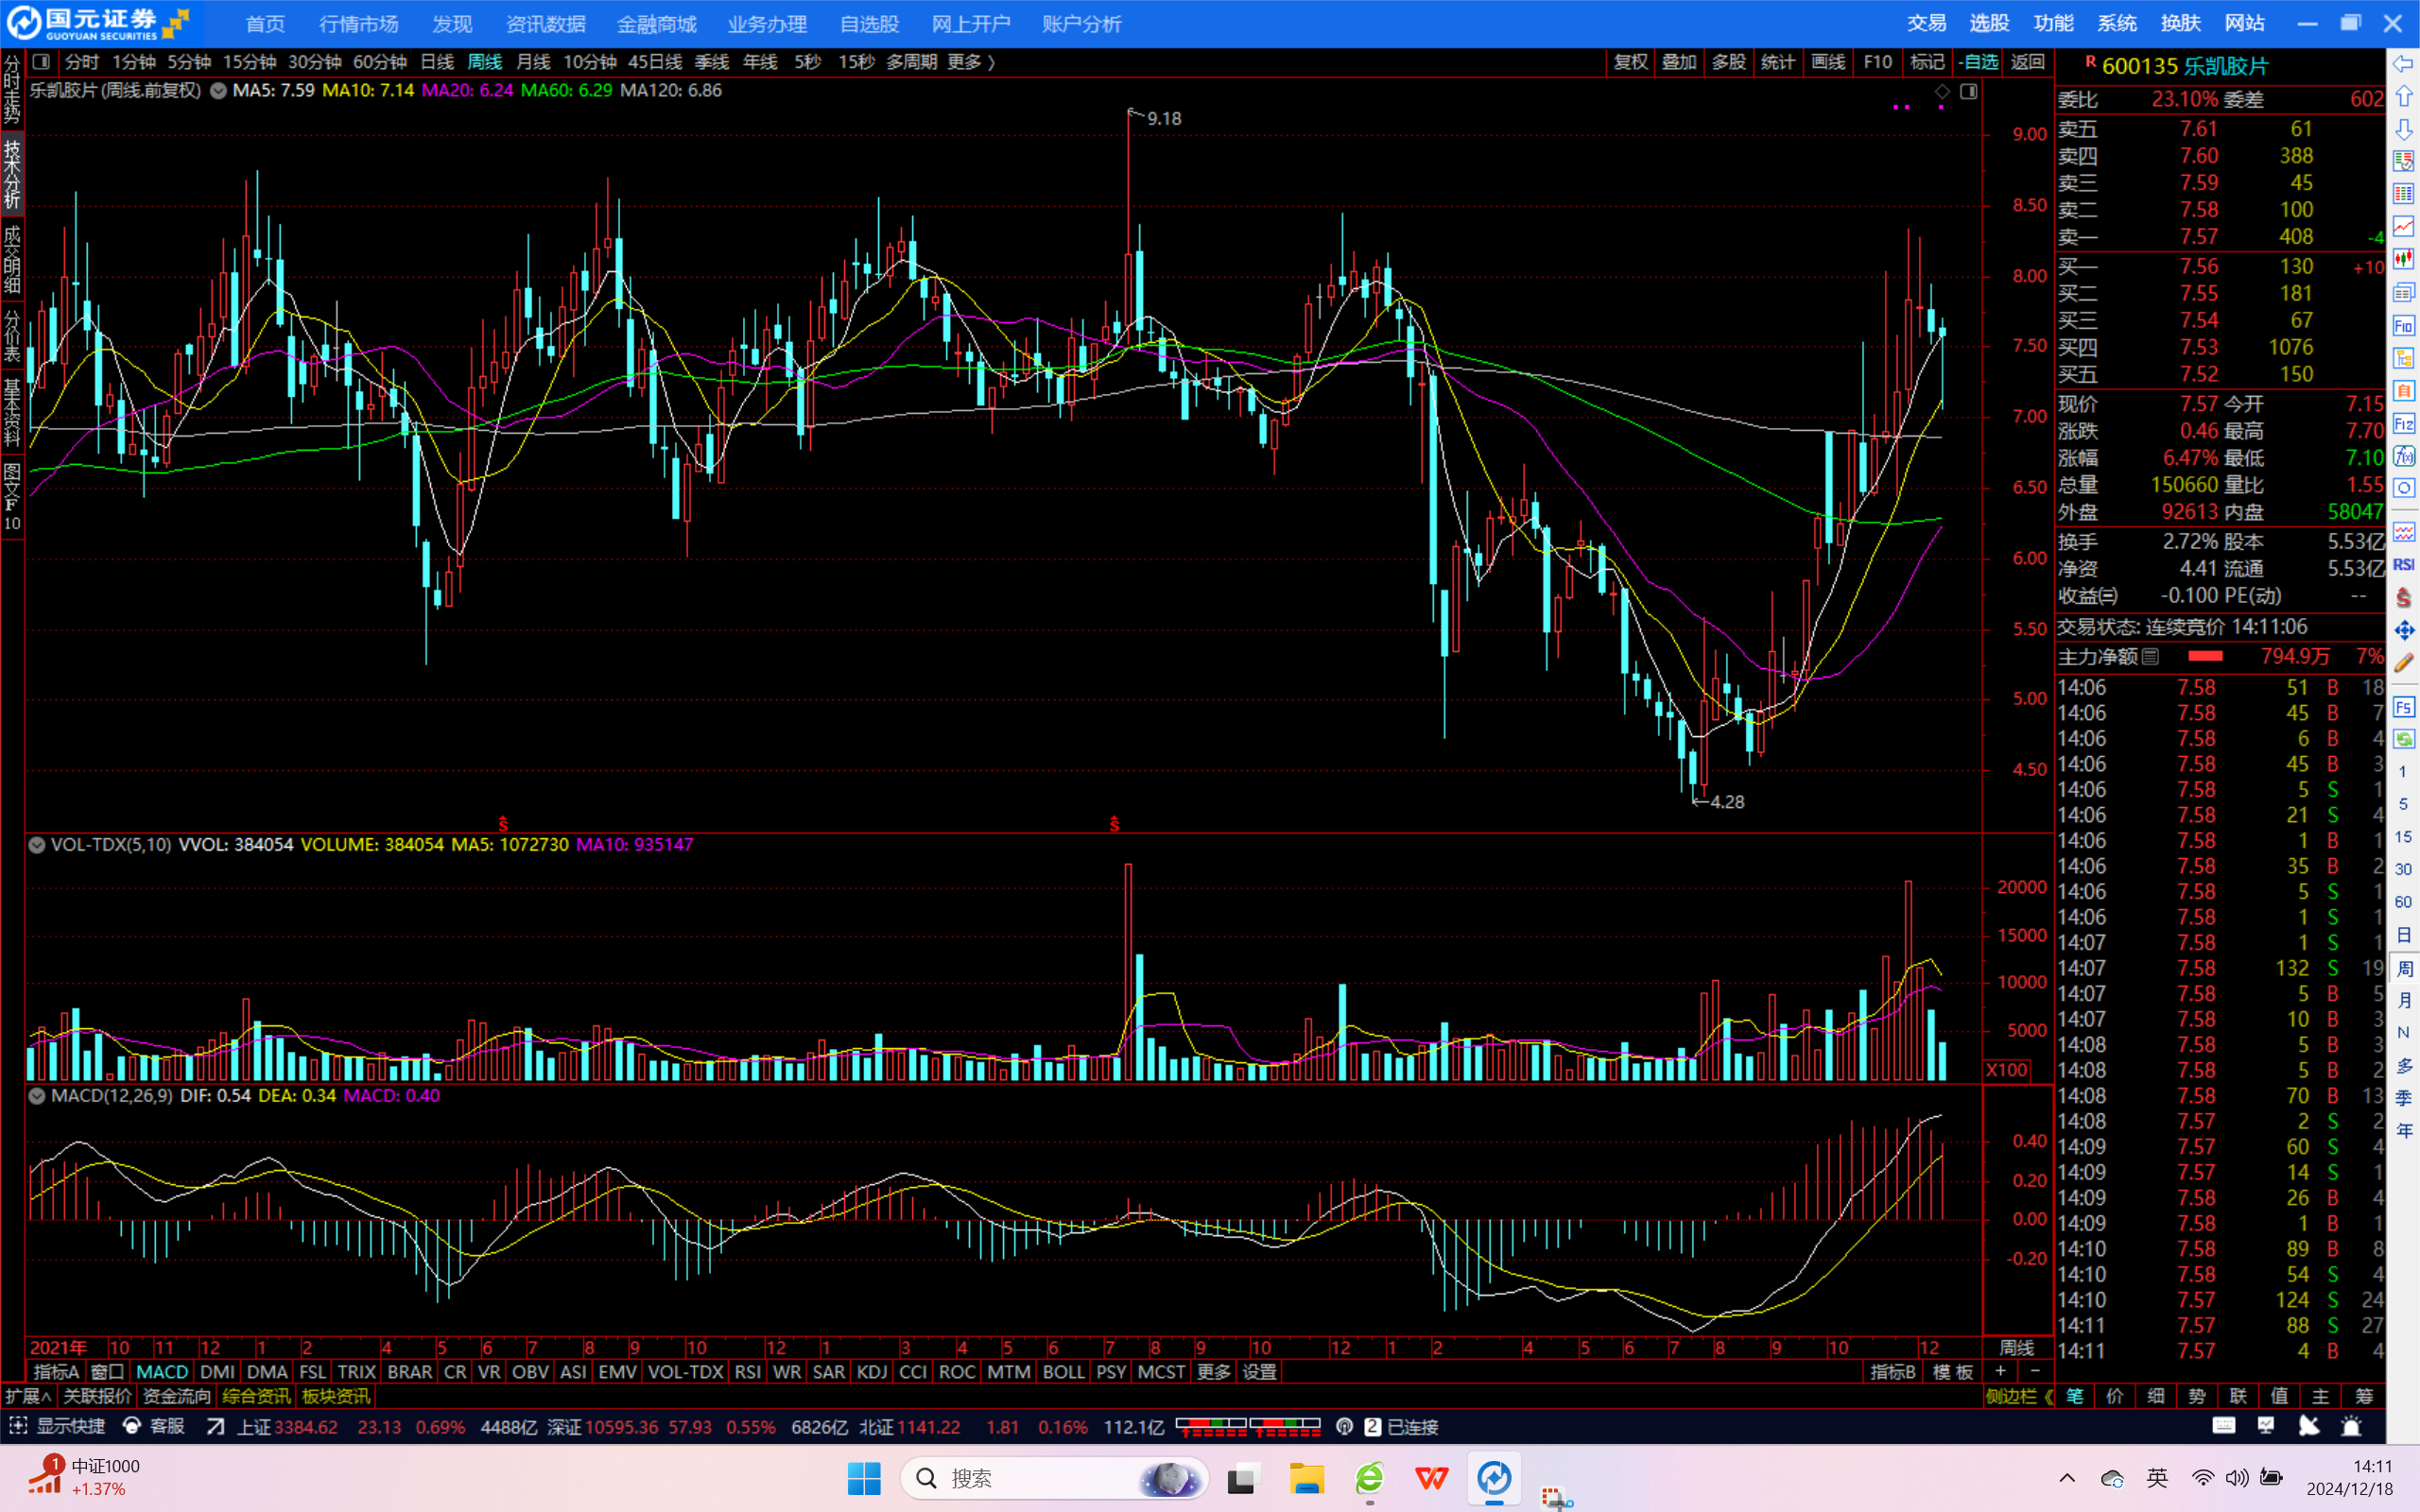The image size is (2420, 1512).
Task: Click the trend line chart sidebar icon
Action: [2403, 227]
